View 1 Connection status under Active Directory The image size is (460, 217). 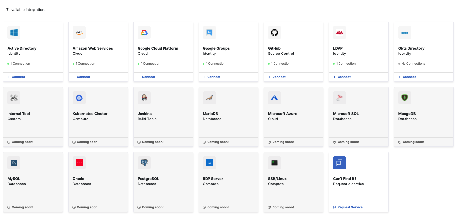pos(19,64)
